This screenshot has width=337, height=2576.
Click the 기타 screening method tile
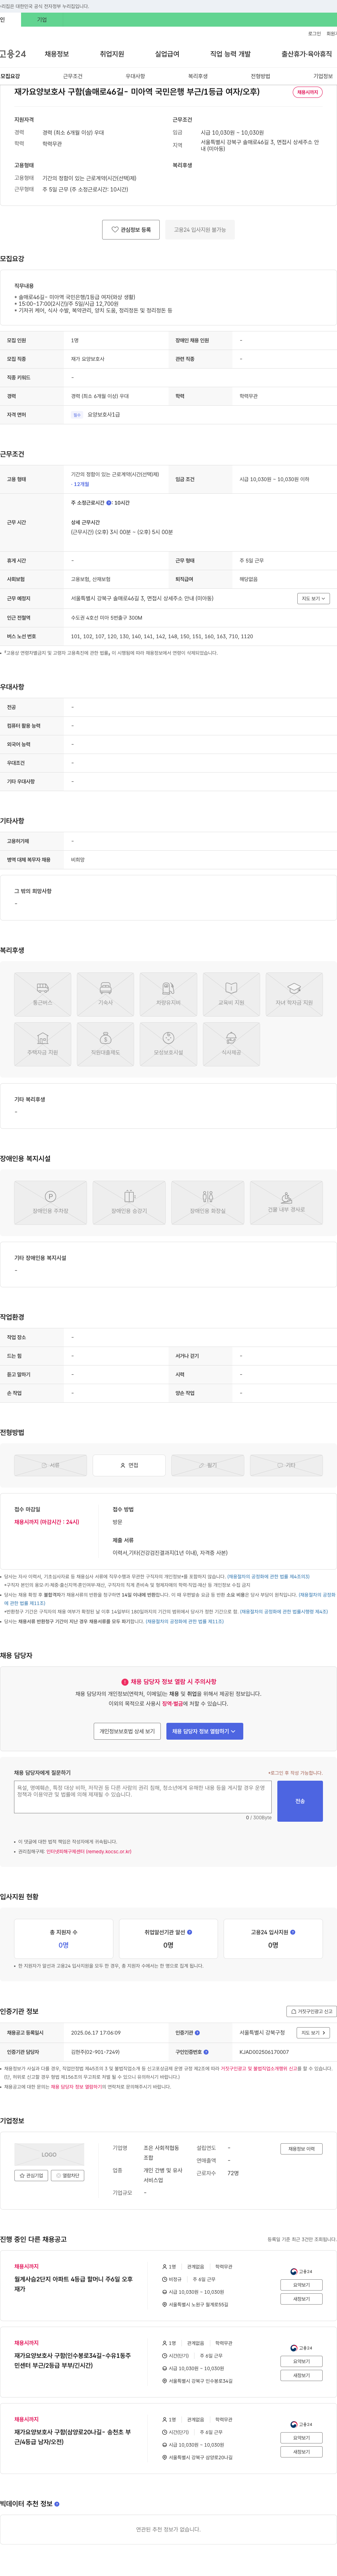tap(286, 1465)
